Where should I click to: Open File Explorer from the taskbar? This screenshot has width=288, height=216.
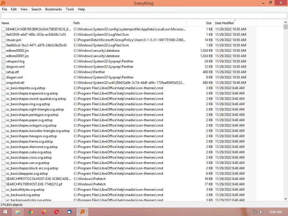18,212
